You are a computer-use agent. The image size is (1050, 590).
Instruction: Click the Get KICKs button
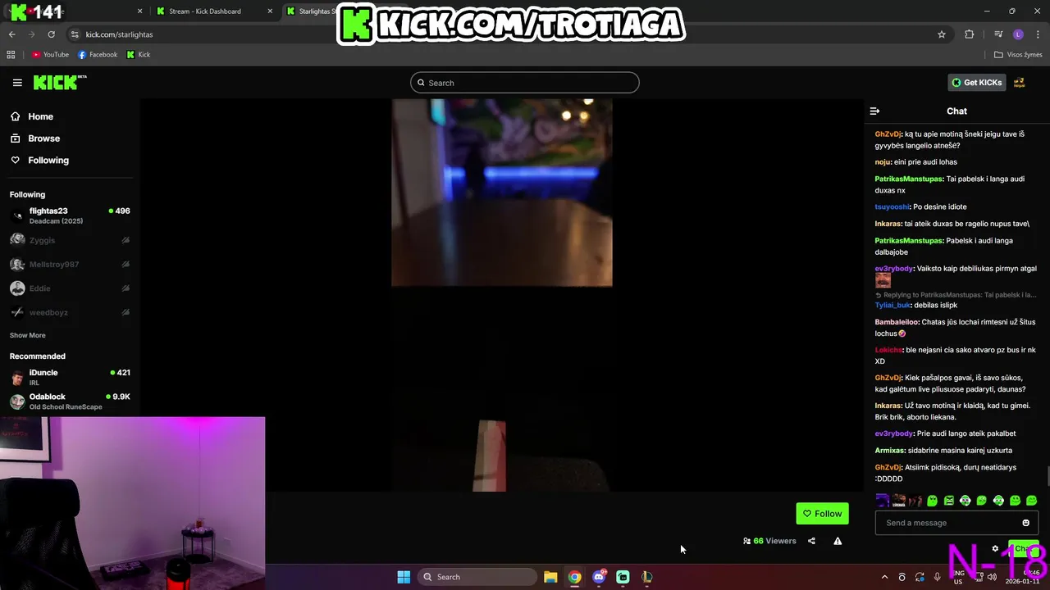point(977,83)
